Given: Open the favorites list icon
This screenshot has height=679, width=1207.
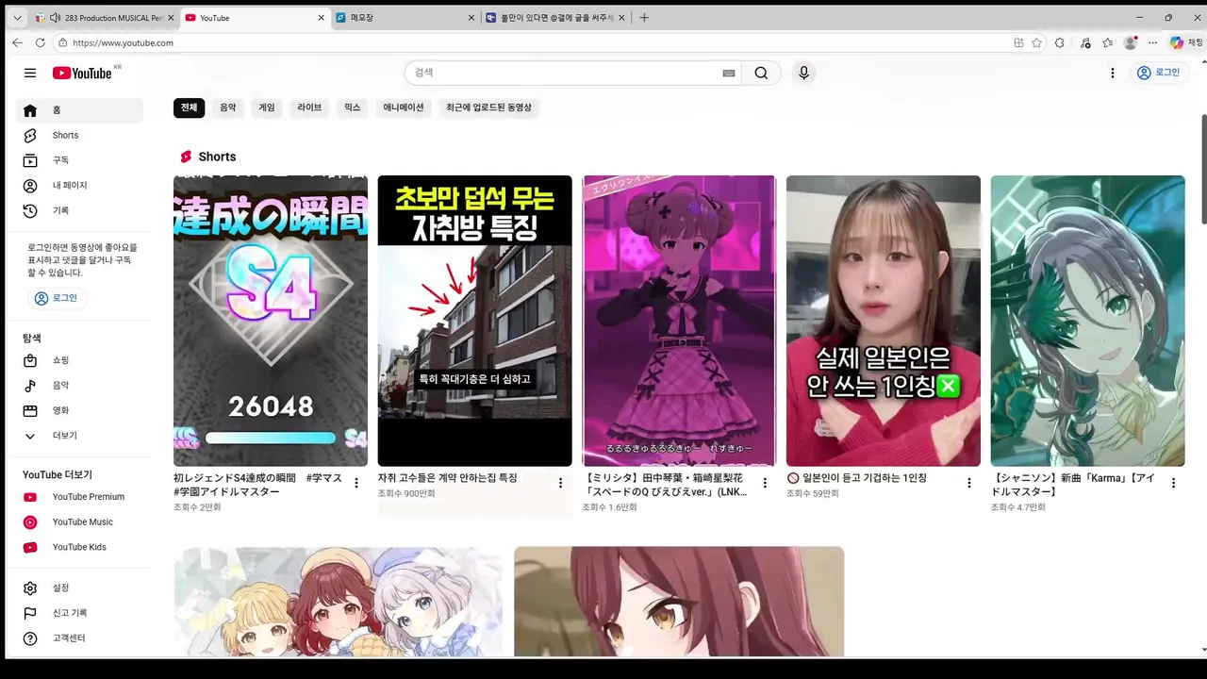Looking at the screenshot, I should tap(1108, 42).
